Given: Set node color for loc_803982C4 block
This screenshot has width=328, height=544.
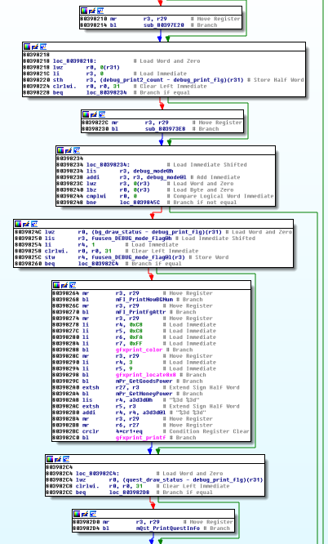Looking at the screenshot, I should click(x=50, y=459).
